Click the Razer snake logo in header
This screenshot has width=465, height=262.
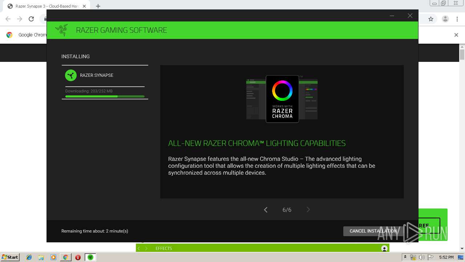[x=62, y=30]
